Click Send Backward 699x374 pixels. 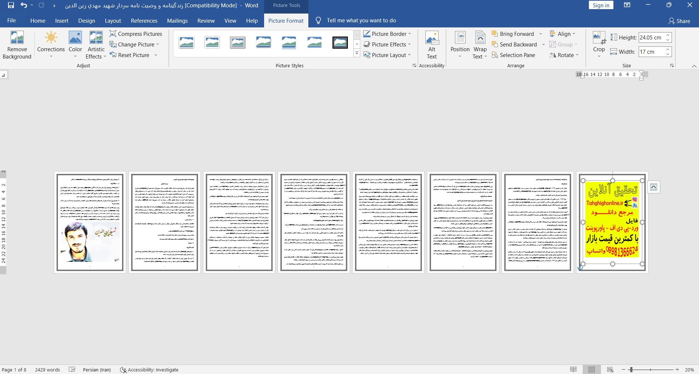click(x=514, y=44)
